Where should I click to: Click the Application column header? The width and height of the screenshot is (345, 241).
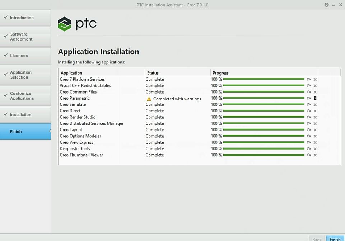click(102, 73)
